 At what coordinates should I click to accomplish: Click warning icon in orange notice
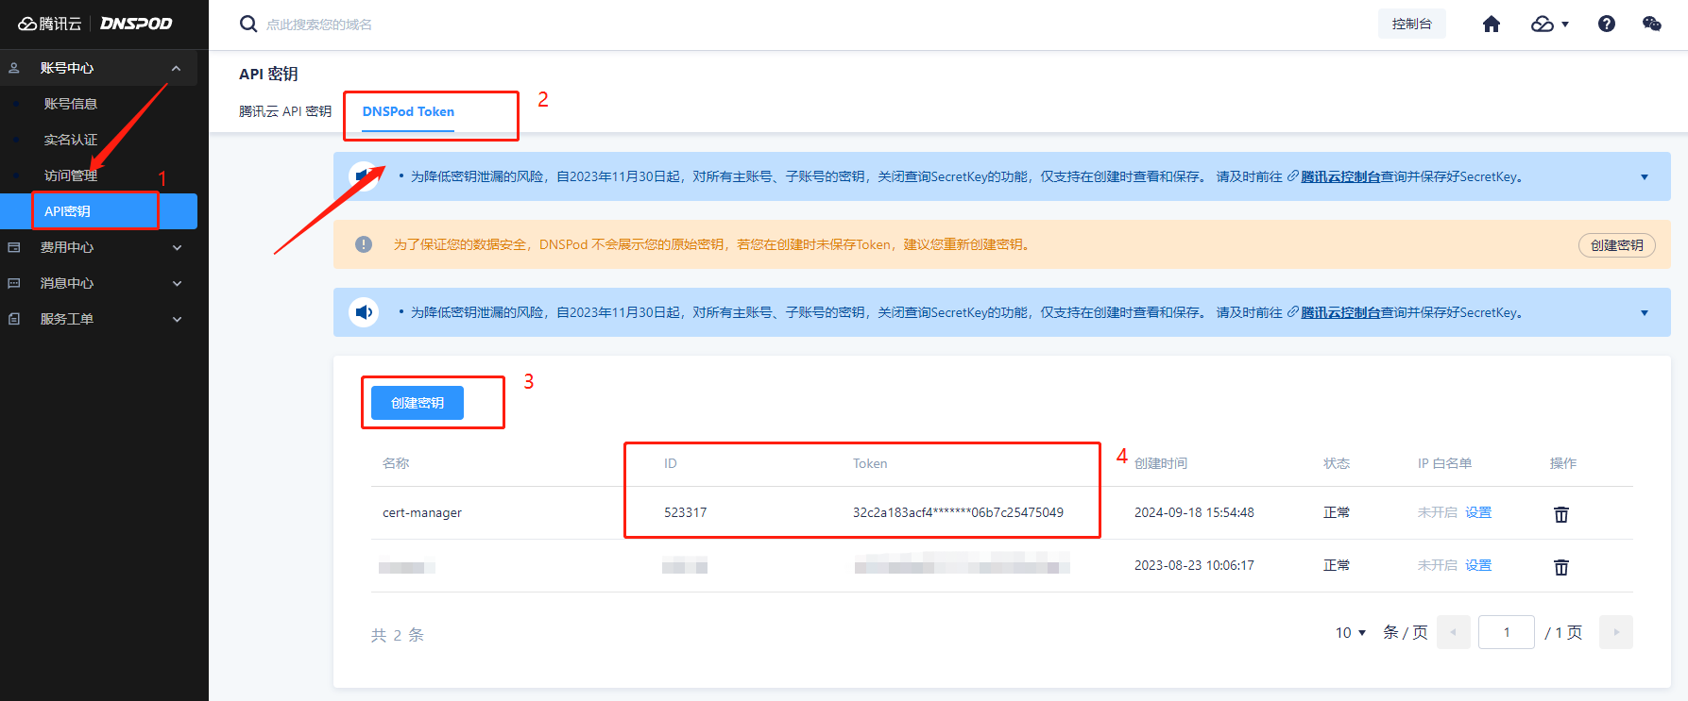click(x=364, y=244)
